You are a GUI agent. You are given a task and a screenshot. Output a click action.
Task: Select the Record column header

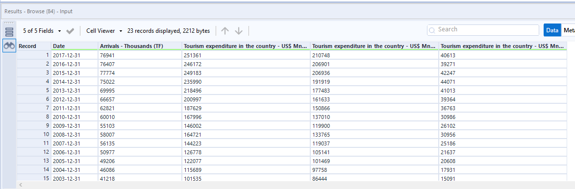coord(34,46)
